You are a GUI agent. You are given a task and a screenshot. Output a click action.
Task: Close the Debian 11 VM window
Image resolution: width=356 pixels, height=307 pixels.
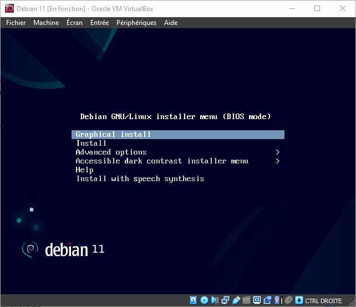(343, 9)
